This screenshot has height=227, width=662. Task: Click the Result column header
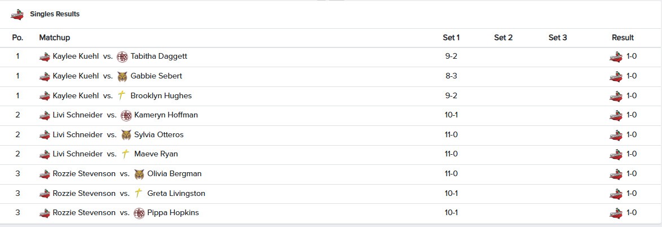[x=623, y=38]
